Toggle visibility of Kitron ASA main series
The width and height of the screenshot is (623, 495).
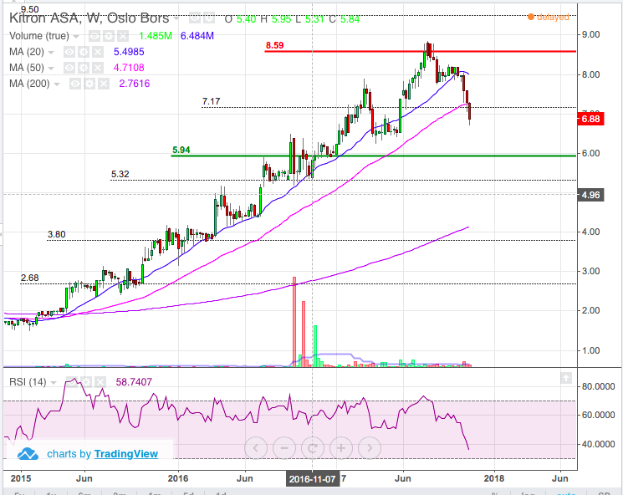(195, 18)
